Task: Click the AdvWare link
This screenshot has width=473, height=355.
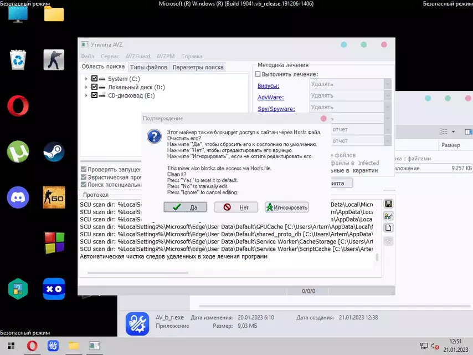Action: pyautogui.click(x=271, y=97)
